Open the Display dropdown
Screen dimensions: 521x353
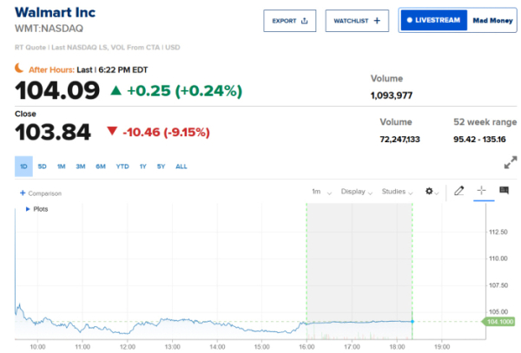pyautogui.click(x=357, y=192)
